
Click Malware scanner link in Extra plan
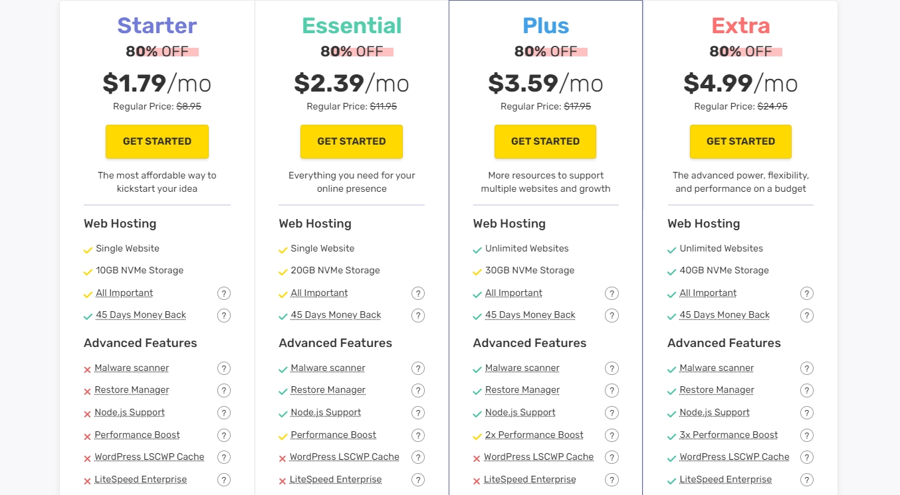tap(717, 368)
